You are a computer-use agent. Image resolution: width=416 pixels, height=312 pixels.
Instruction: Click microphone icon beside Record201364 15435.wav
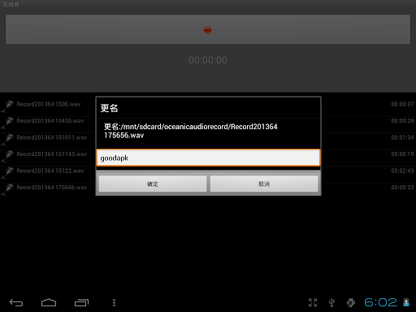[7, 123]
